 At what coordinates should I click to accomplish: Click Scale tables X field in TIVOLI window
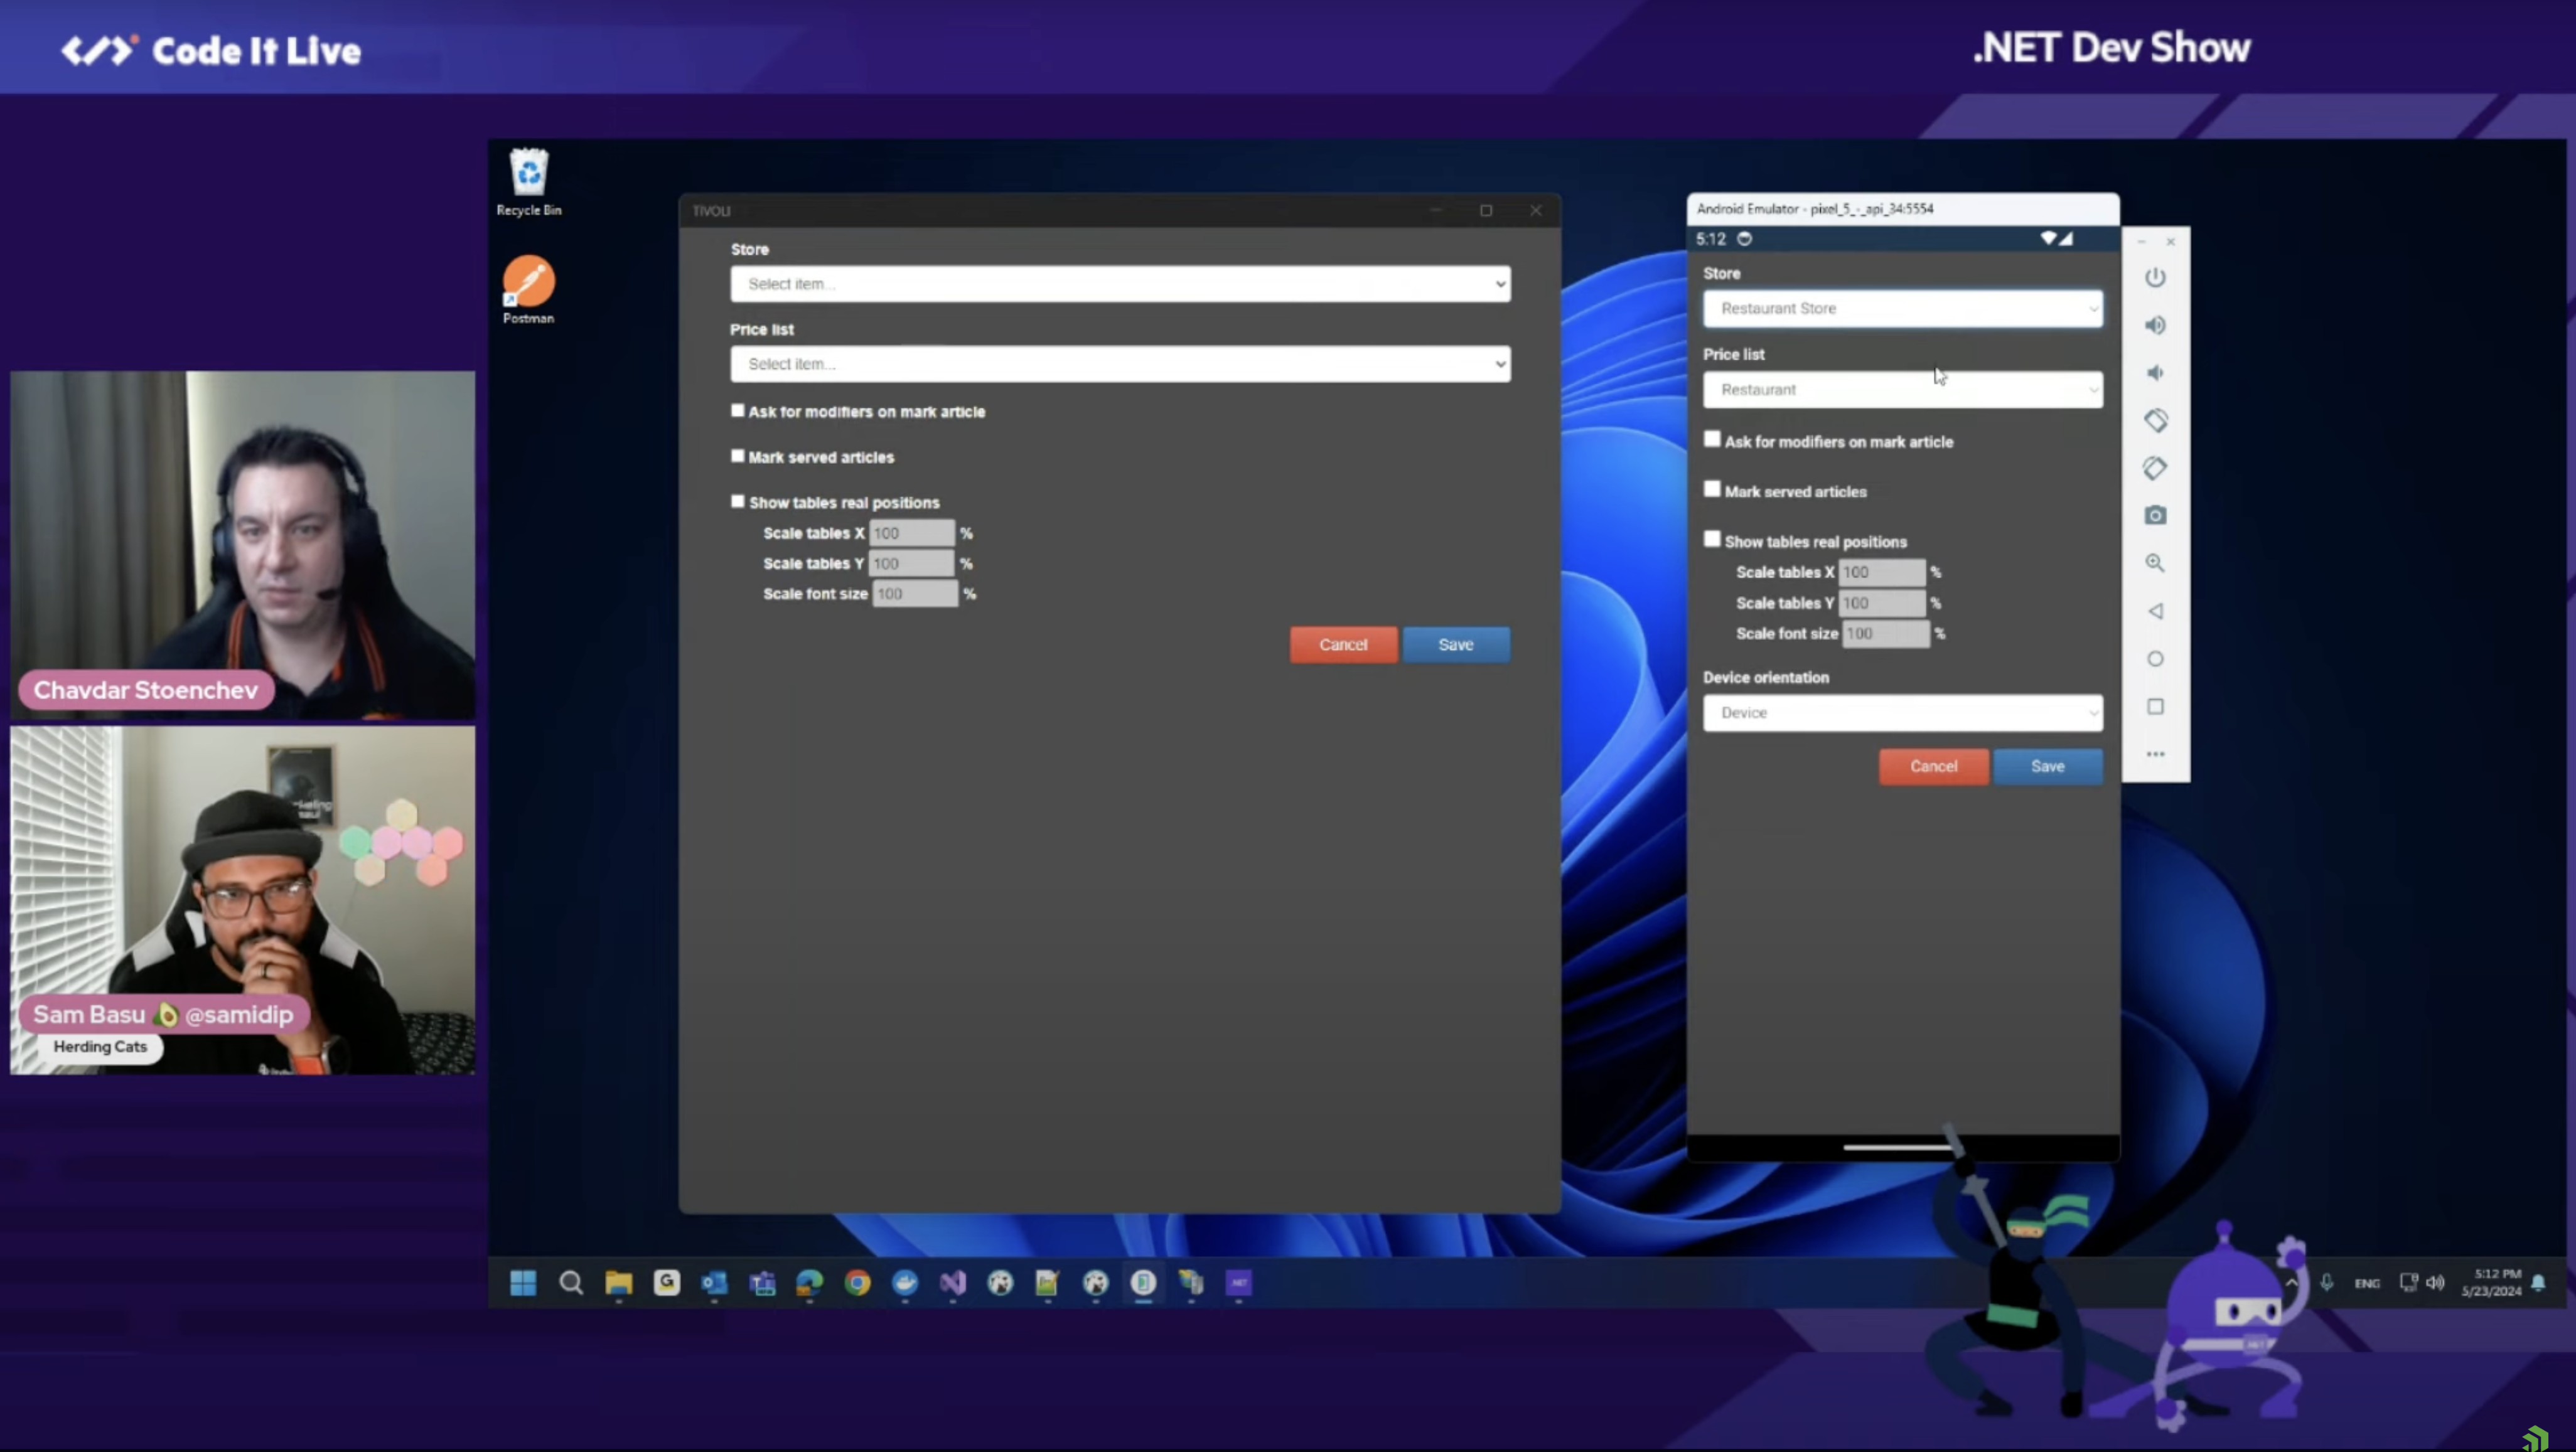click(x=911, y=533)
